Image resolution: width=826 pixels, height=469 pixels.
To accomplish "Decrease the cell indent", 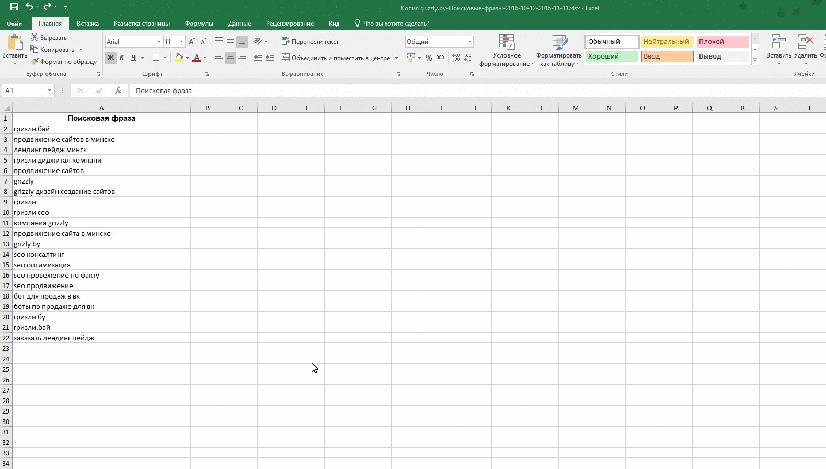I will pyautogui.click(x=258, y=58).
